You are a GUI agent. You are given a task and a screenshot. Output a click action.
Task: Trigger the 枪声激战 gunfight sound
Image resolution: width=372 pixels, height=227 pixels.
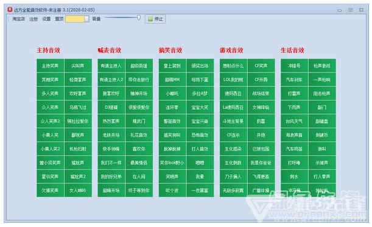tap(322, 66)
